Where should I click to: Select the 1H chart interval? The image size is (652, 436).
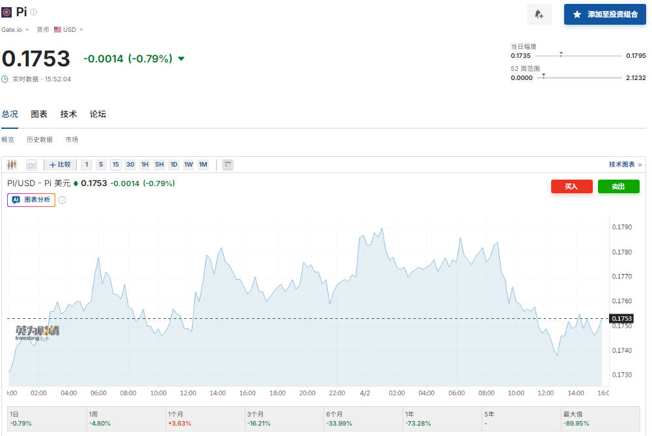pyautogui.click(x=144, y=165)
